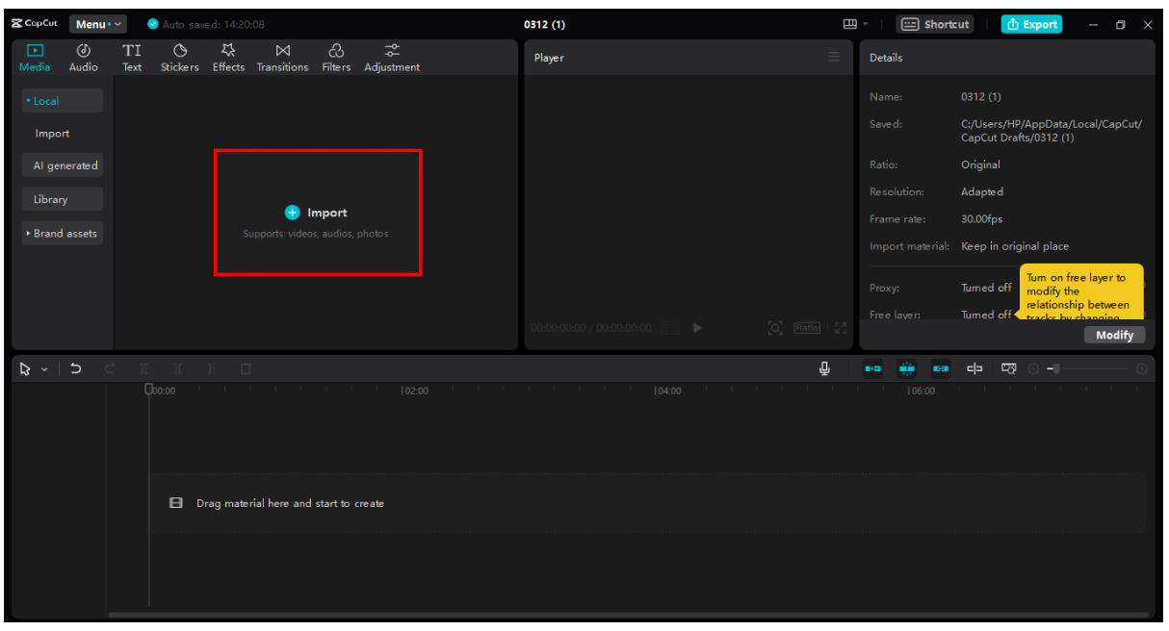
Task: Click the saved path text in Details
Action: (1052, 131)
